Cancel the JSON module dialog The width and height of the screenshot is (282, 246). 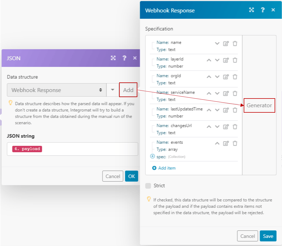coord(113,176)
